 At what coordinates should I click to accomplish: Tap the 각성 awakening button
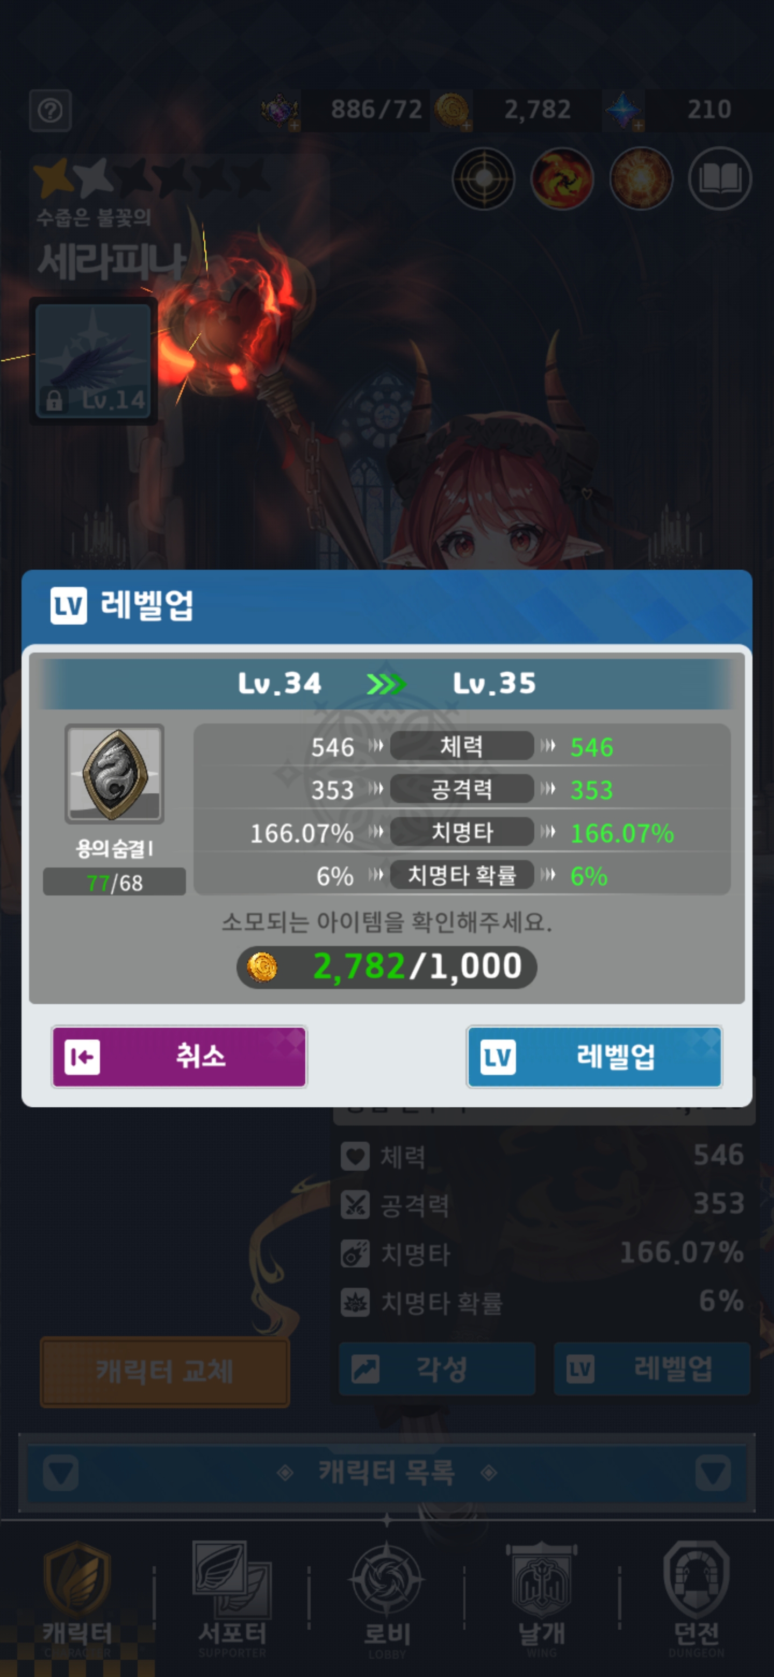click(x=437, y=1368)
